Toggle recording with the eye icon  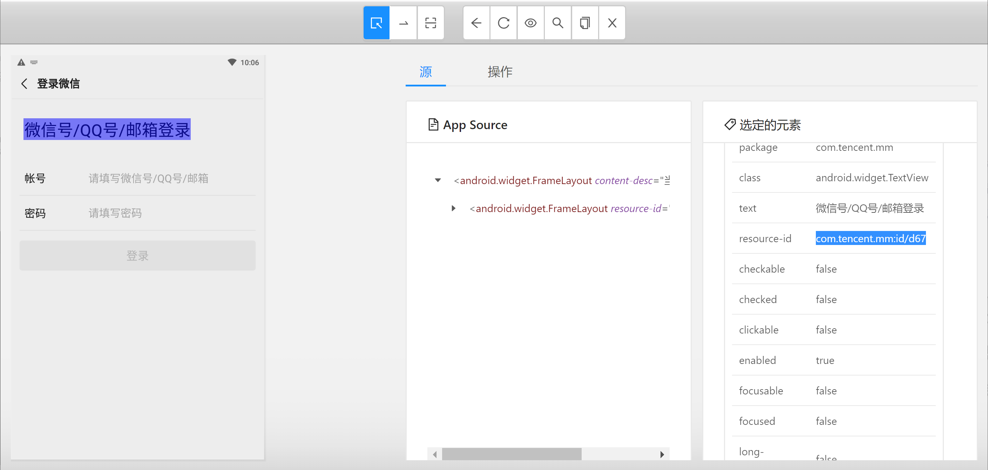pos(531,23)
